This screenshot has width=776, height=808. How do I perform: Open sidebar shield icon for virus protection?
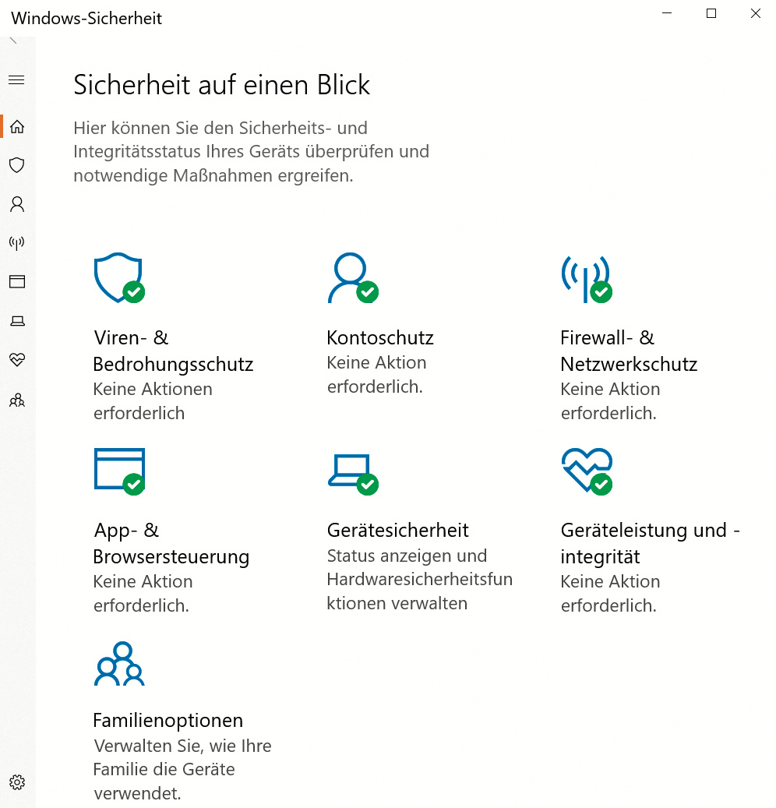17,165
